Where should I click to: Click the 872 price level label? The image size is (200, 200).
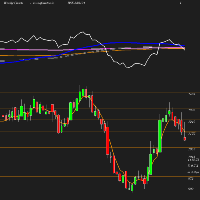point(191,178)
